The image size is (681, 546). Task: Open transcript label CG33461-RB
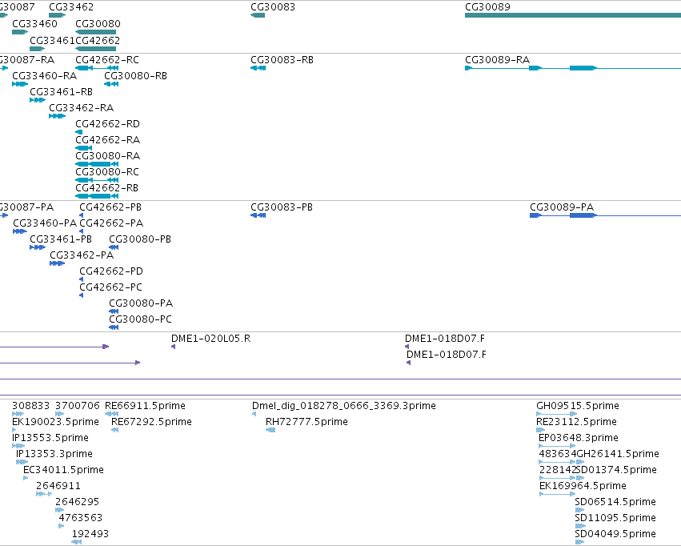coord(62,92)
